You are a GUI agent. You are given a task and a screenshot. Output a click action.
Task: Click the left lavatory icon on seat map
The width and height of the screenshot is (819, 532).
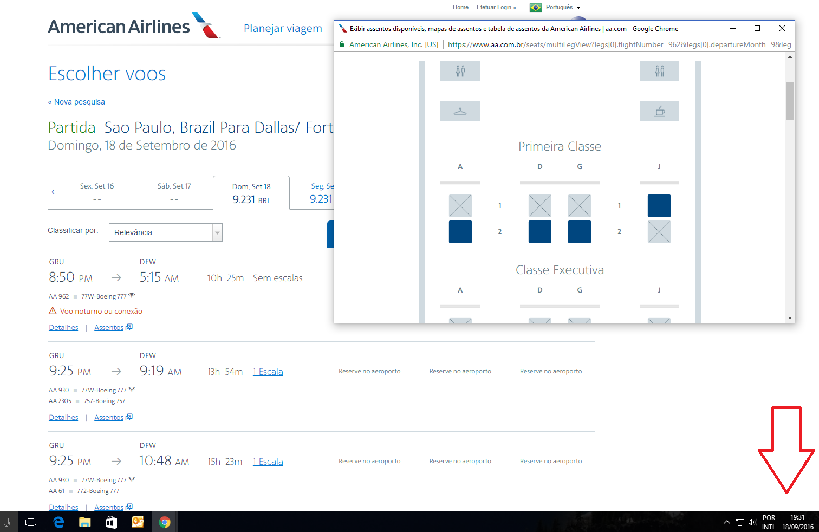point(460,71)
